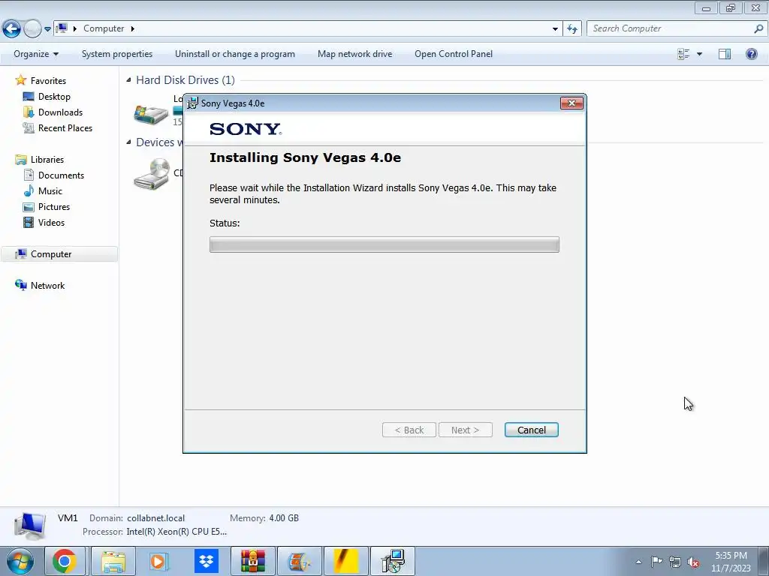Show hidden system tray icons
769x576 pixels.
pyautogui.click(x=638, y=562)
